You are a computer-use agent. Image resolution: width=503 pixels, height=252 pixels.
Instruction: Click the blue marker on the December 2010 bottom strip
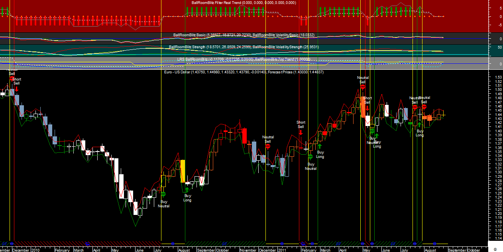click(282, 243)
